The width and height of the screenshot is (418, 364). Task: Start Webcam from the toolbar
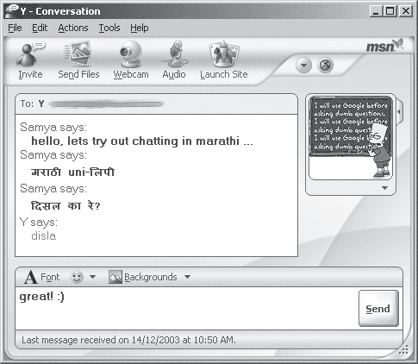click(x=131, y=54)
